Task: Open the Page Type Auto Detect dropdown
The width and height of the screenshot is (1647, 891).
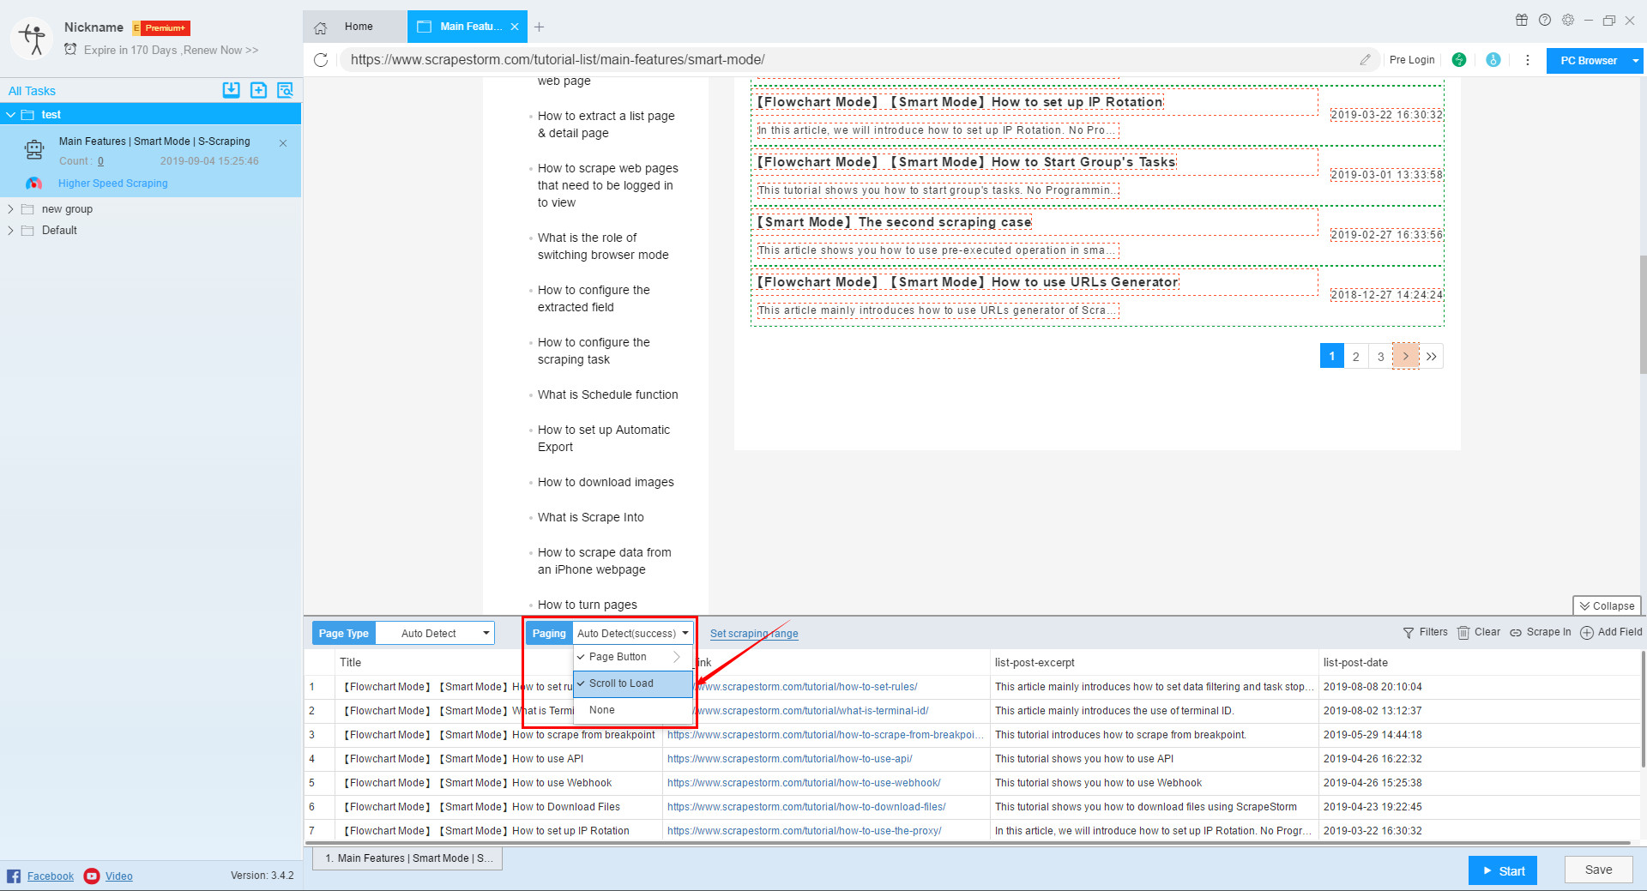Action: (435, 633)
